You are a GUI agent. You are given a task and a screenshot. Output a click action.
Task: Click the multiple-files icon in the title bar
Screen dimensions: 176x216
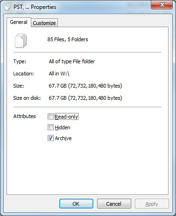click(7, 7)
